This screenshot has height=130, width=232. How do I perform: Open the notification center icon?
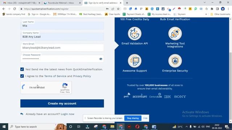pyautogui.click(x=227, y=127)
